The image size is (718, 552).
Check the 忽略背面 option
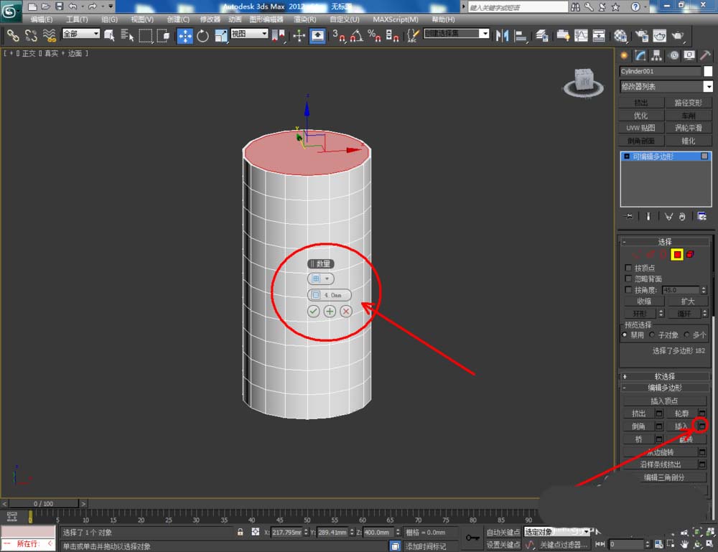pos(629,279)
